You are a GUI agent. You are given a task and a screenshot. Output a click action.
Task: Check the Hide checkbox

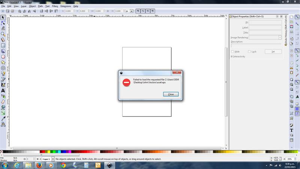coord(232,51)
